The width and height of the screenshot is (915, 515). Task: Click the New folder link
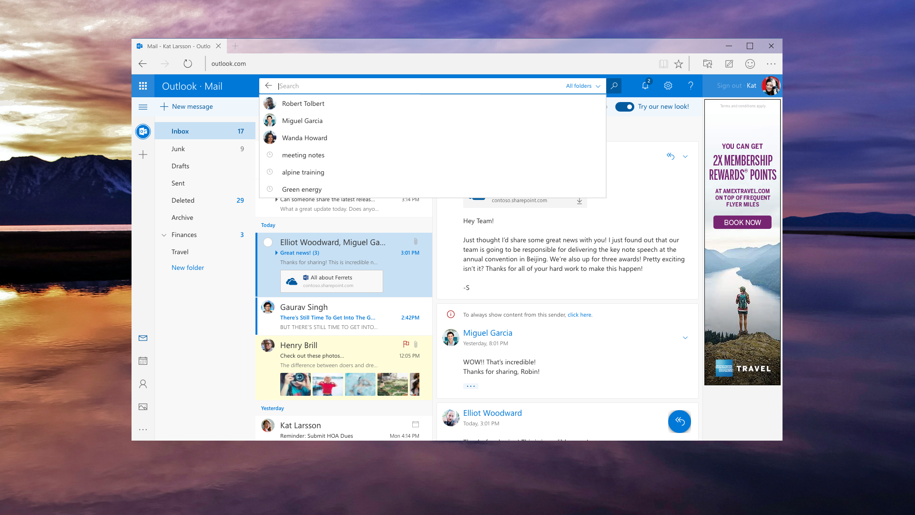pos(188,268)
